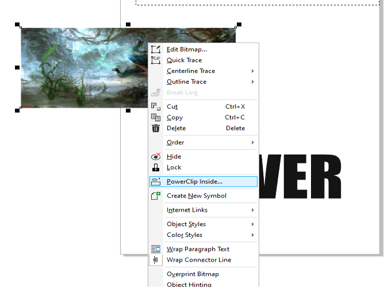Click the Ctrl+X shortcut label
Image resolution: width=384 pixels, height=288 pixels.
pos(235,107)
